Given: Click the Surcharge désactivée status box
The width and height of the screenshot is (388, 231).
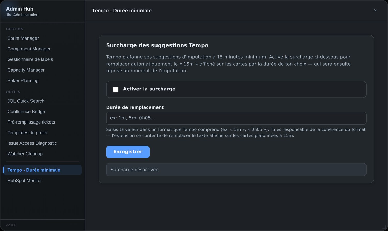Looking at the screenshot, I should [236, 170].
